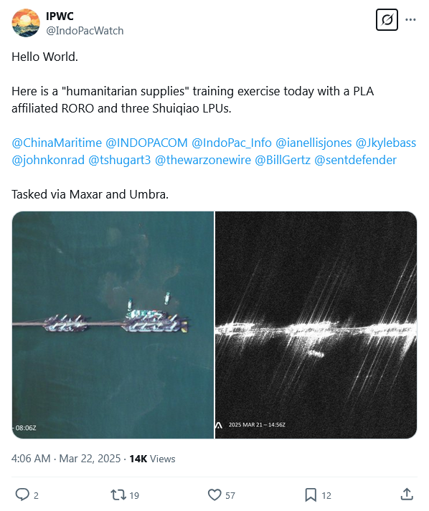The height and width of the screenshot is (511, 429).
Task: Visit the @IndoPac_Info mention
Action: pos(232,143)
